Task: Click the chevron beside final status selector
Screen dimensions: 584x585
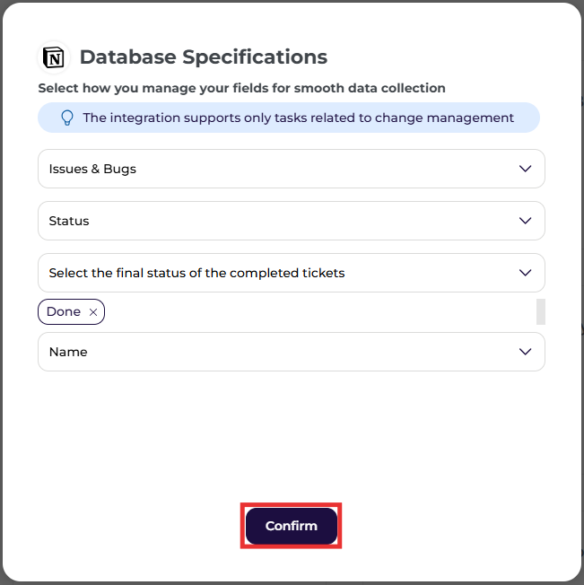Action: click(x=525, y=273)
